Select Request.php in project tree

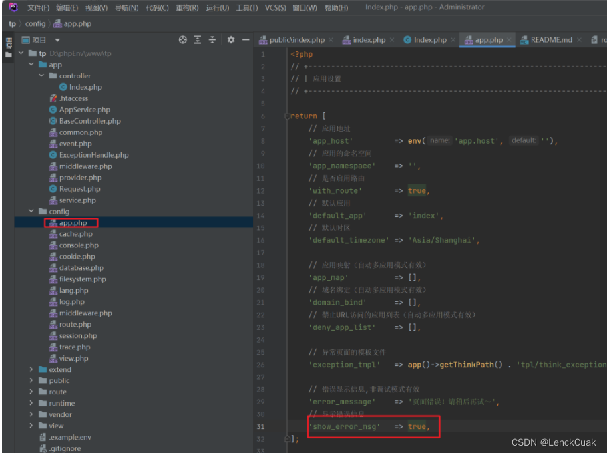(x=75, y=188)
